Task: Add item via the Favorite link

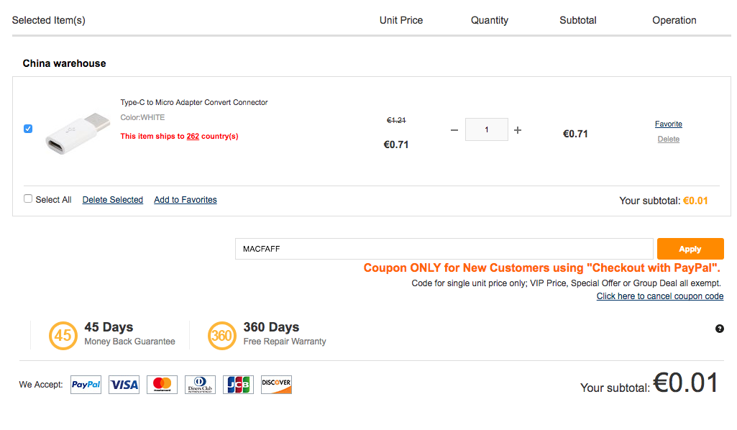Action: tap(669, 124)
